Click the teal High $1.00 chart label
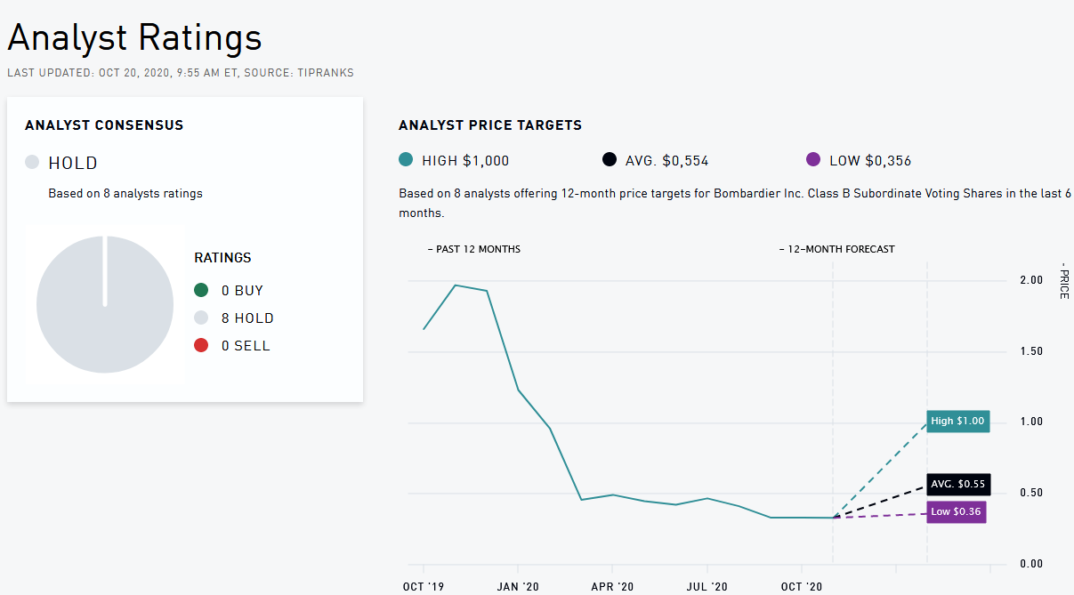Screen dimensions: 1074x595 tap(957, 421)
